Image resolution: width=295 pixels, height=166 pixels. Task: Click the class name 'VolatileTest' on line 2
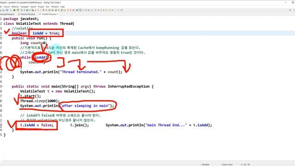pyautogui.click(x=28, y=24)
